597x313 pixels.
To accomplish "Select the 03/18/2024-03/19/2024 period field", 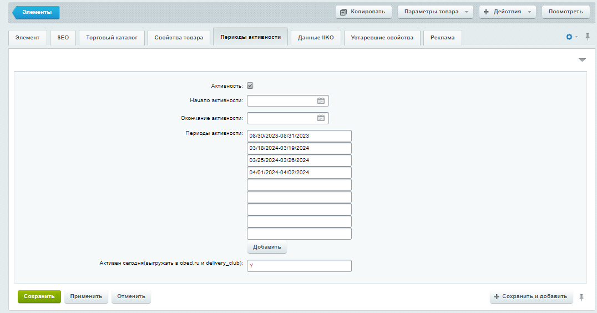I will pyautogui.click(x=299, y=148).
